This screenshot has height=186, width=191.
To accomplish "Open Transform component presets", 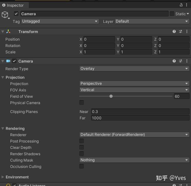I will point(181,32).
